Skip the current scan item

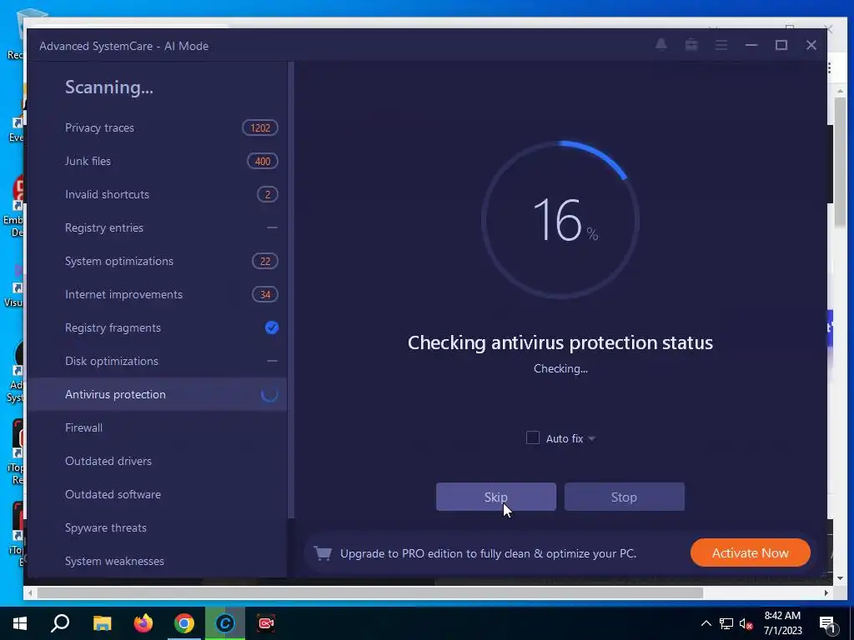pos(495,497)
